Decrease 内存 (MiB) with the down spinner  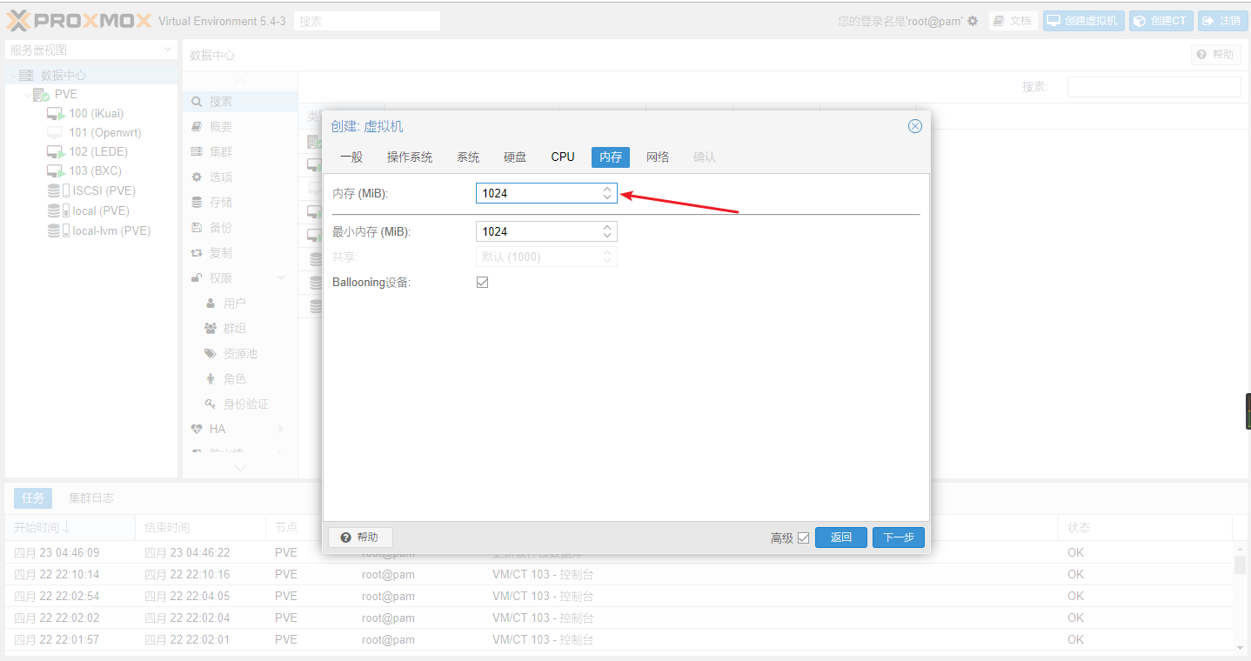[x=607, y=197]
